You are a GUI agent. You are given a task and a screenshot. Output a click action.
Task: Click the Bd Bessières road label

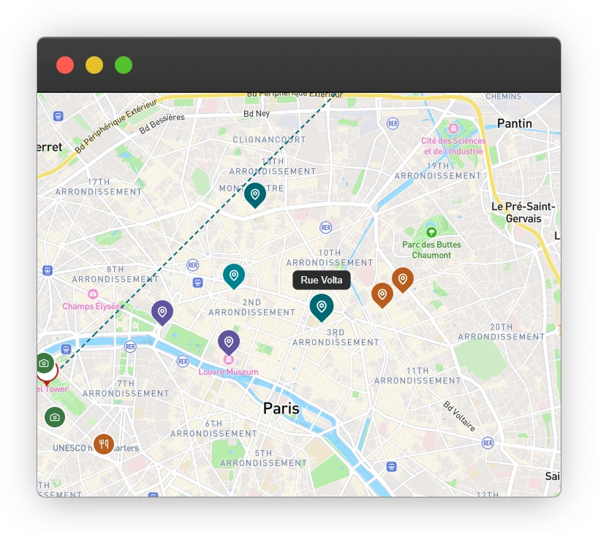point(162,123)
